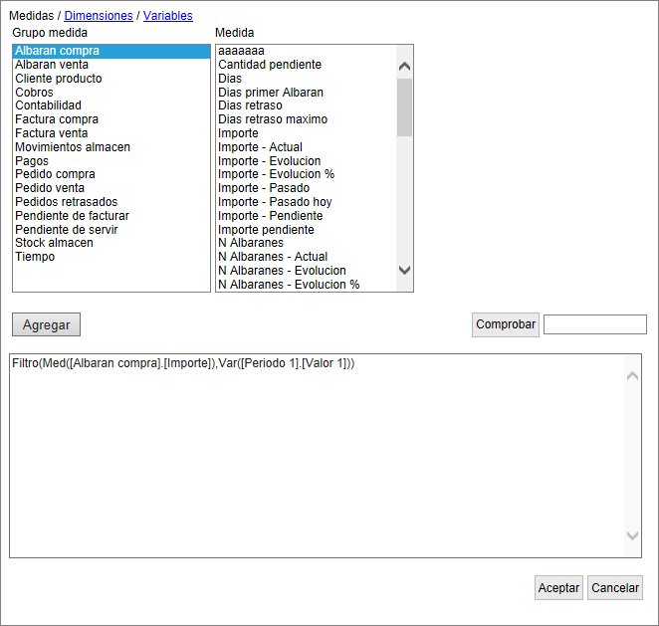Select Cantidad pendiente measure
This screenshot has width=659, height=626.
tap(270, 65)
